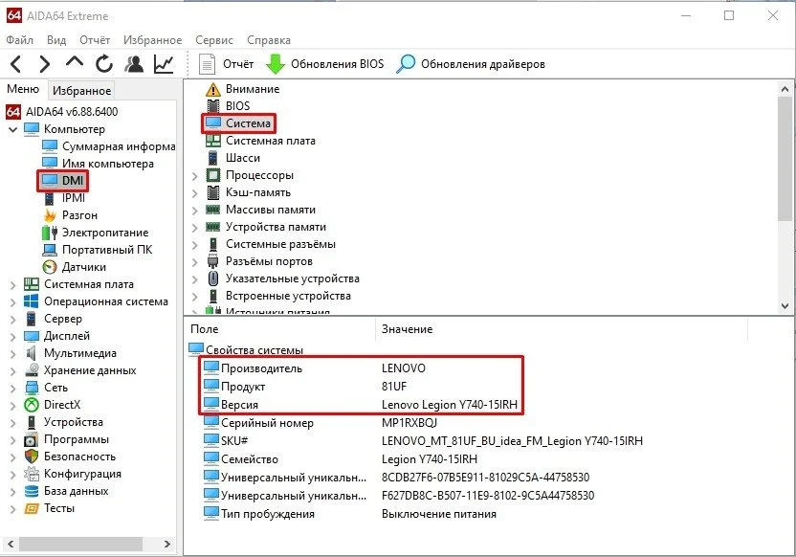Click the Lenovo Legion Y740-15IRH version value
This screenshot has width=796, height=557.
pyautogui.click(x=450, y=405)
